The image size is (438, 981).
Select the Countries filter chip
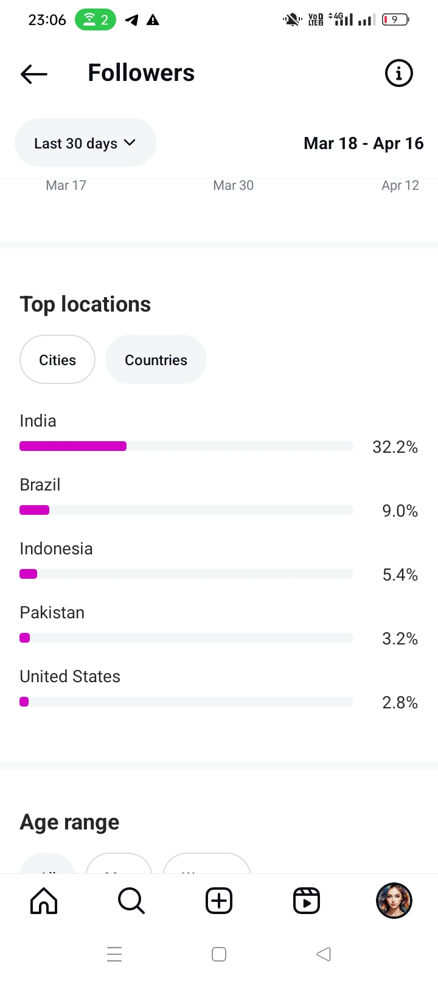156,360
